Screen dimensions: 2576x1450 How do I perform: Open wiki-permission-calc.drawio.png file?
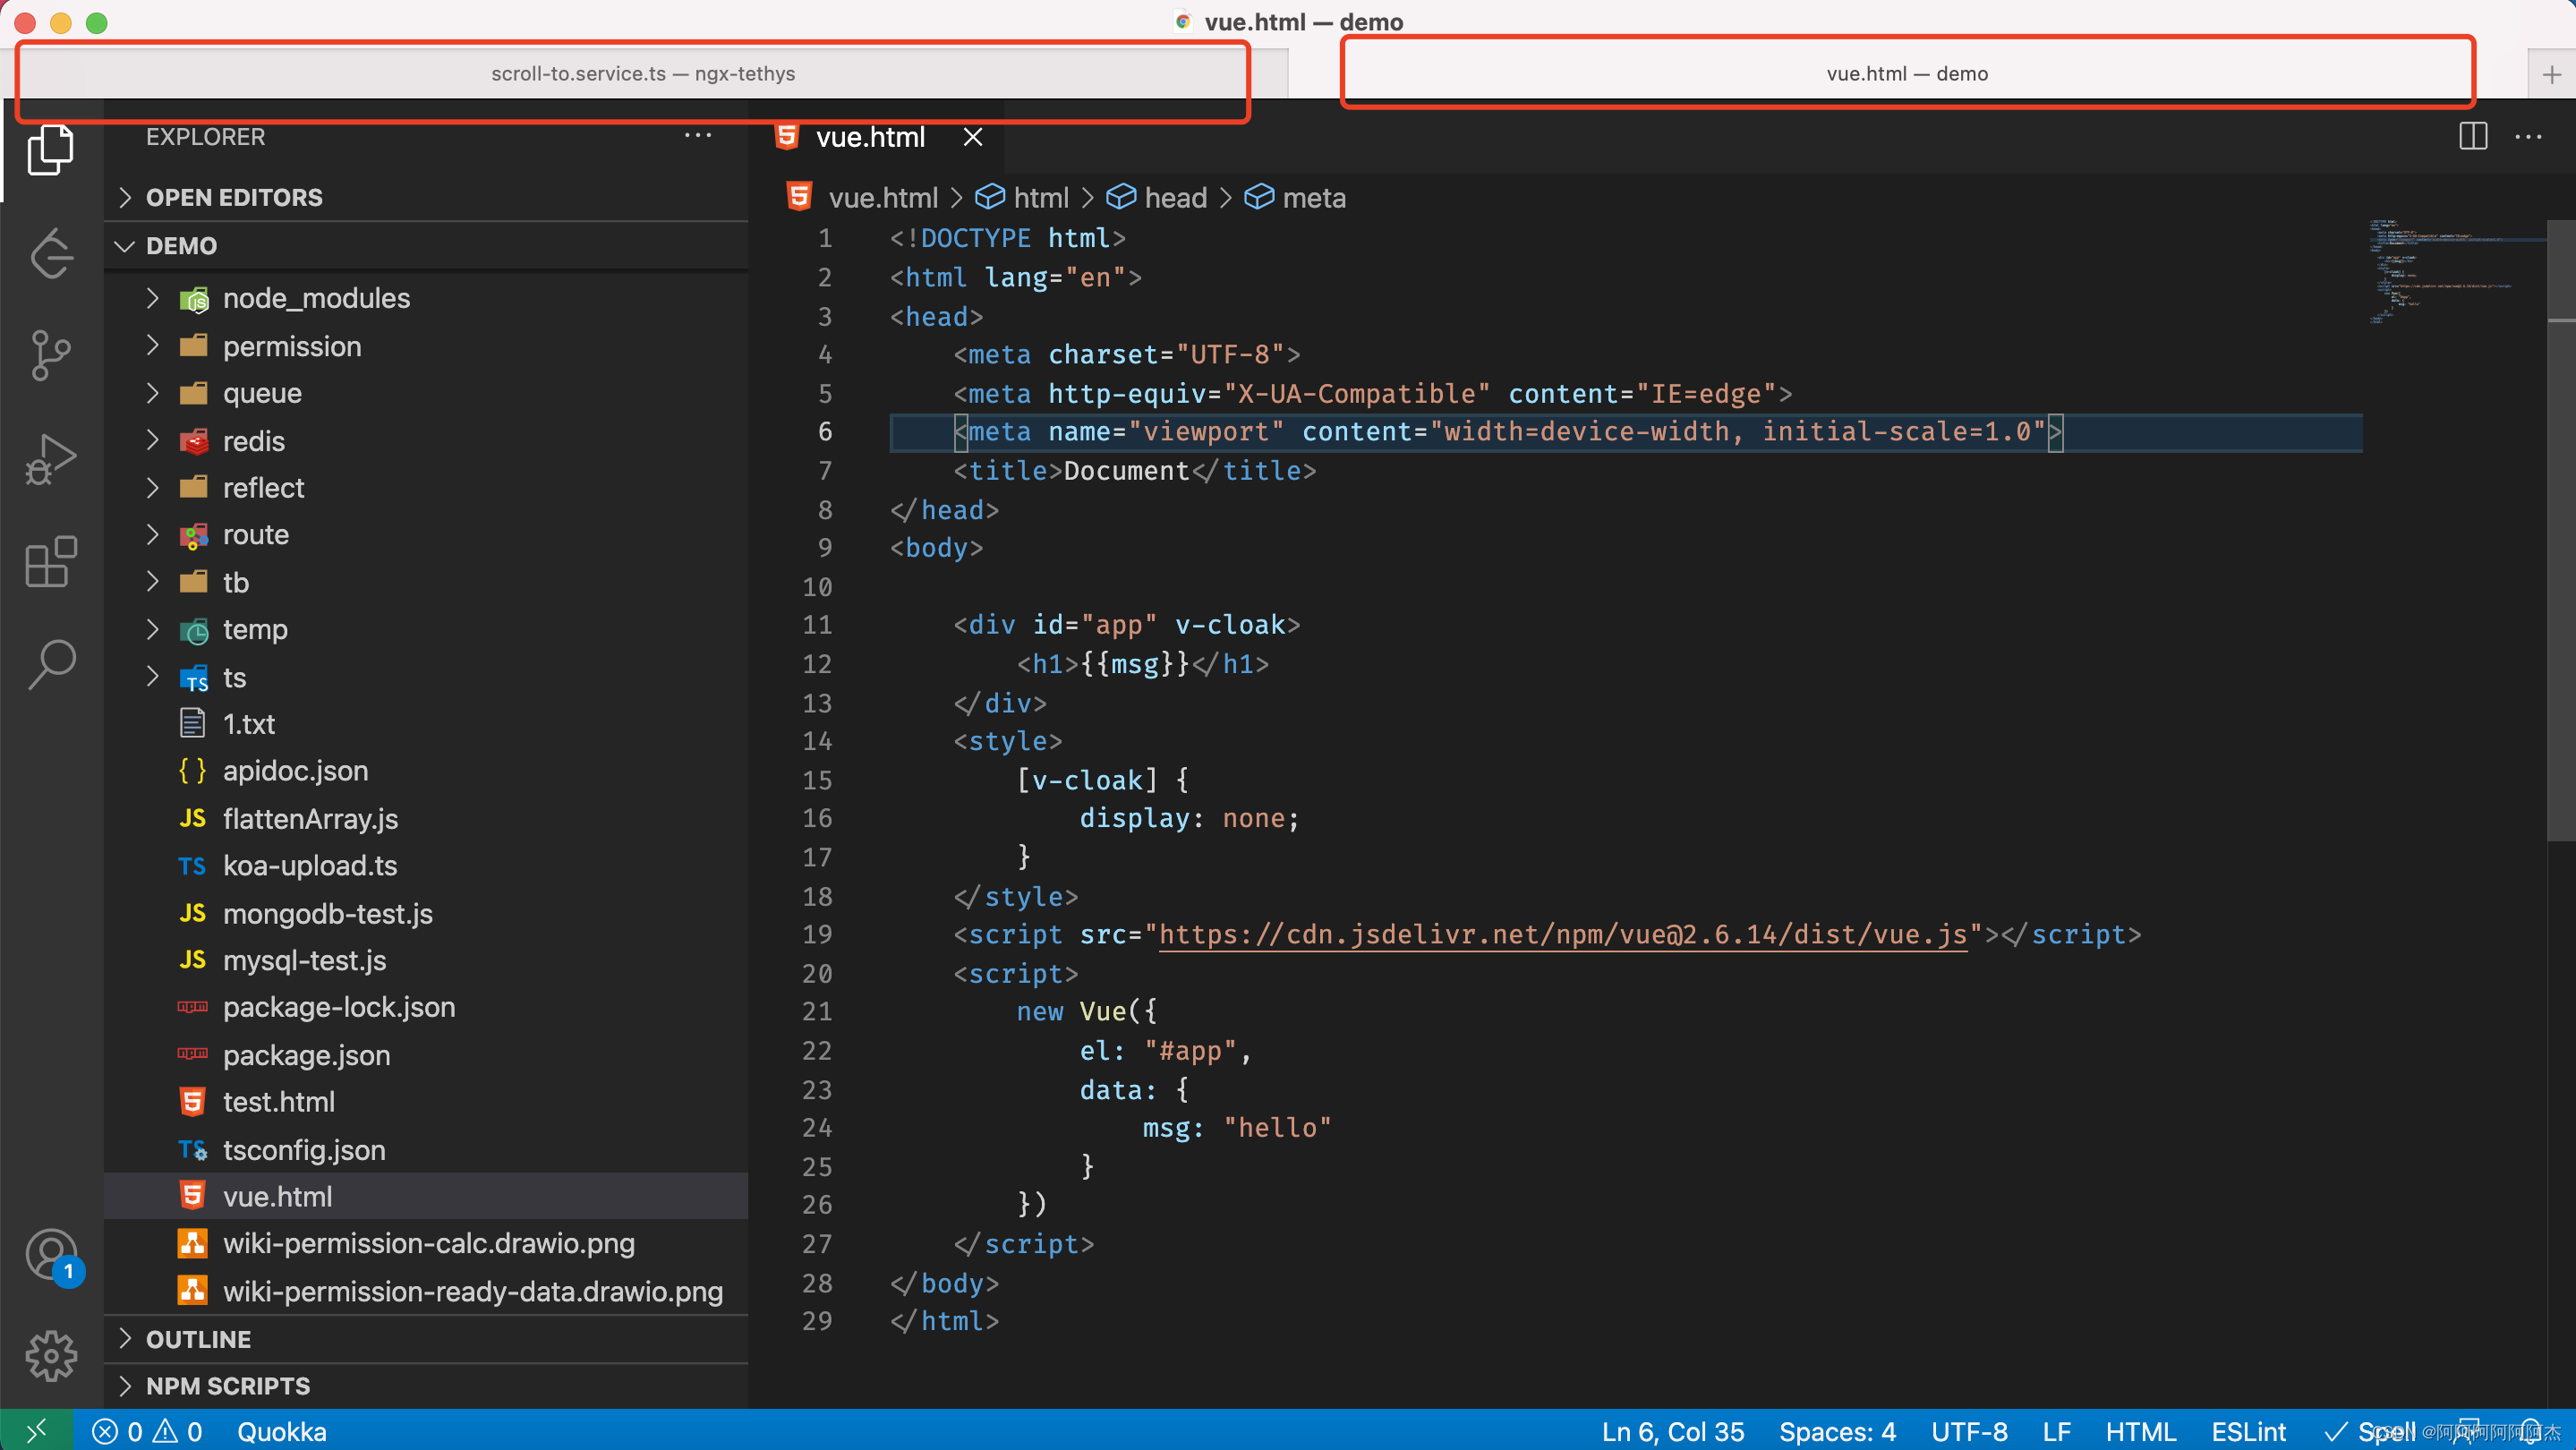click(x=426, y=1244)
